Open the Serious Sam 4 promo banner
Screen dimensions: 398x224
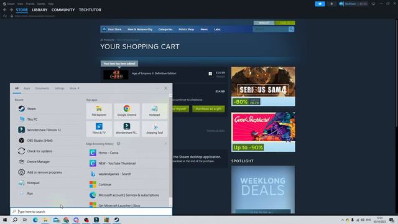[x=263, y=86]
